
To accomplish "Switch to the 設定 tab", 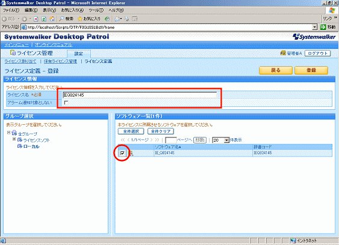I will 79,53.
